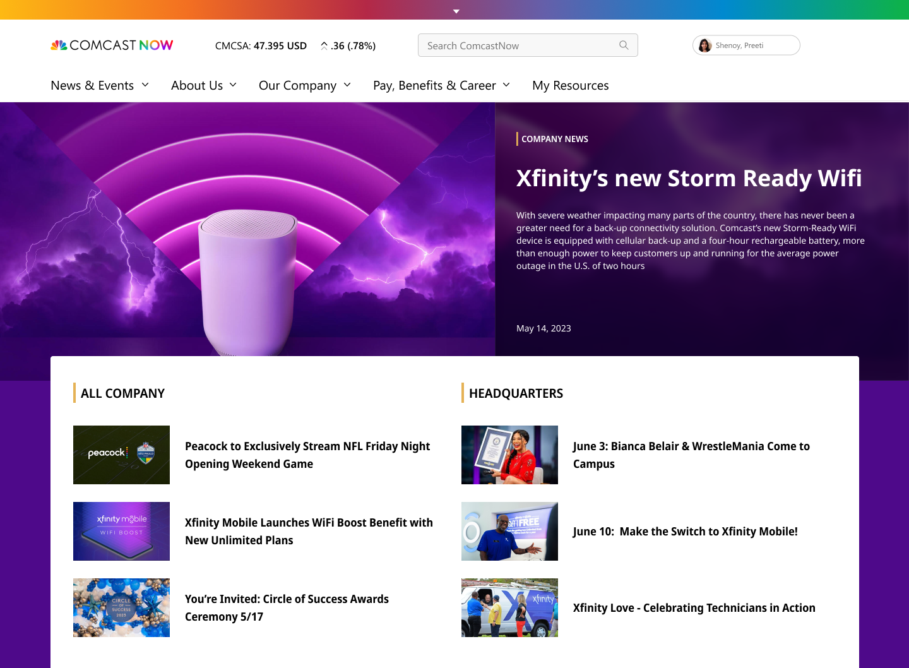Screen dimensions: 909x668
Task: Click Preeti Shenoy's profile avatar
Action: click(705, 45)
